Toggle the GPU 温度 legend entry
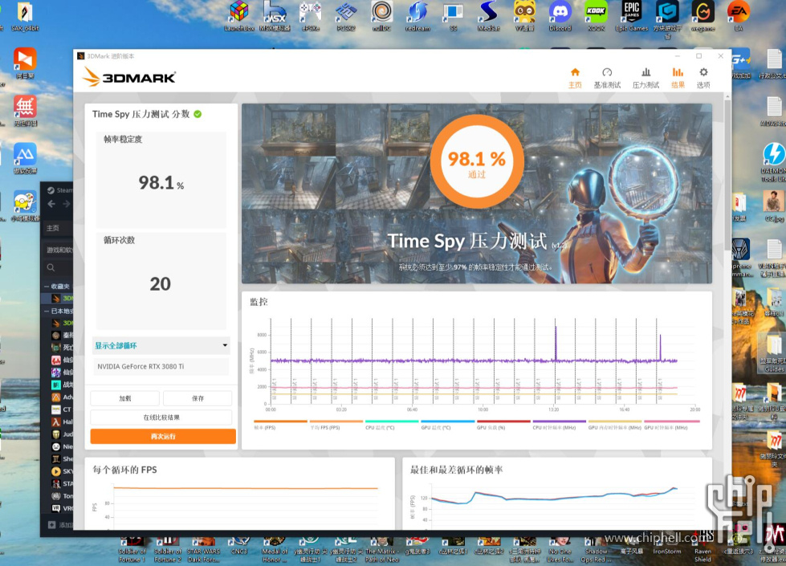 [x=447, y=425]
